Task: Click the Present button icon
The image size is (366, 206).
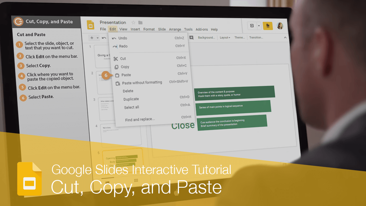Action: 252,26
